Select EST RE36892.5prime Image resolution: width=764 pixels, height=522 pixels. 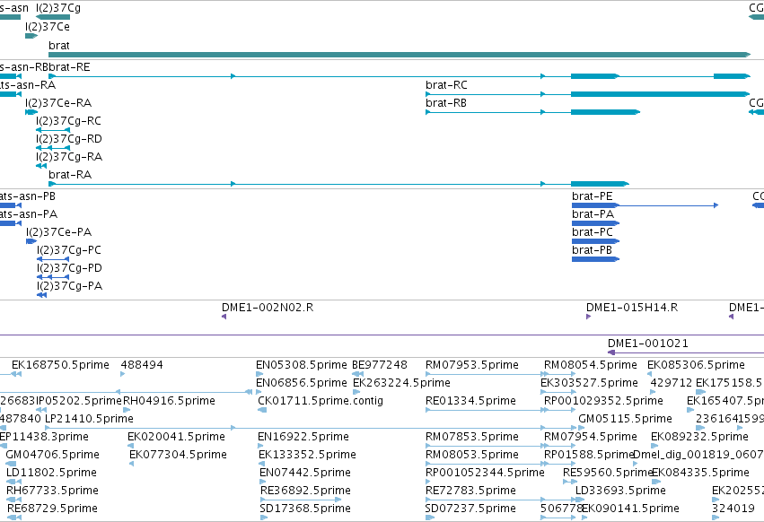point(305,491)
